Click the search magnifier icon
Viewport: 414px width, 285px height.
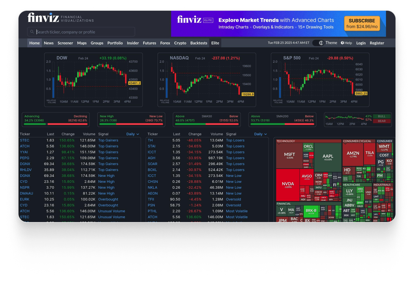coord(32,32)
